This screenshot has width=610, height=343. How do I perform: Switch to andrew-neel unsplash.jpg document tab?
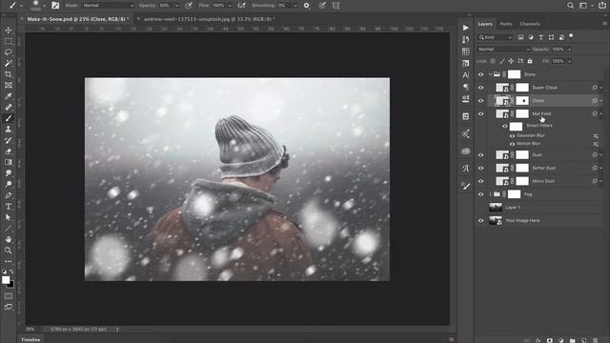pyautogui.click(x=209, y=19)
